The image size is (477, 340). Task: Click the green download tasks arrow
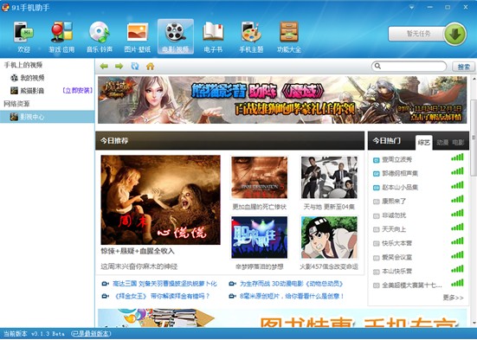click(x=455, y=34)
